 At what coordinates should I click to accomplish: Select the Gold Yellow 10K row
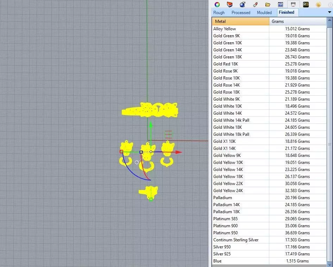click(269, 163)
